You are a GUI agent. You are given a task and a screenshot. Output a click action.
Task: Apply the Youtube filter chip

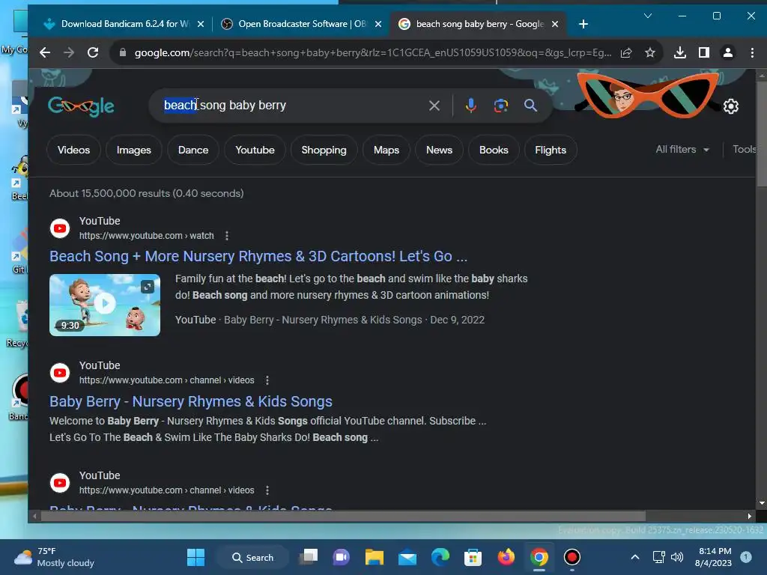point(255,150)
